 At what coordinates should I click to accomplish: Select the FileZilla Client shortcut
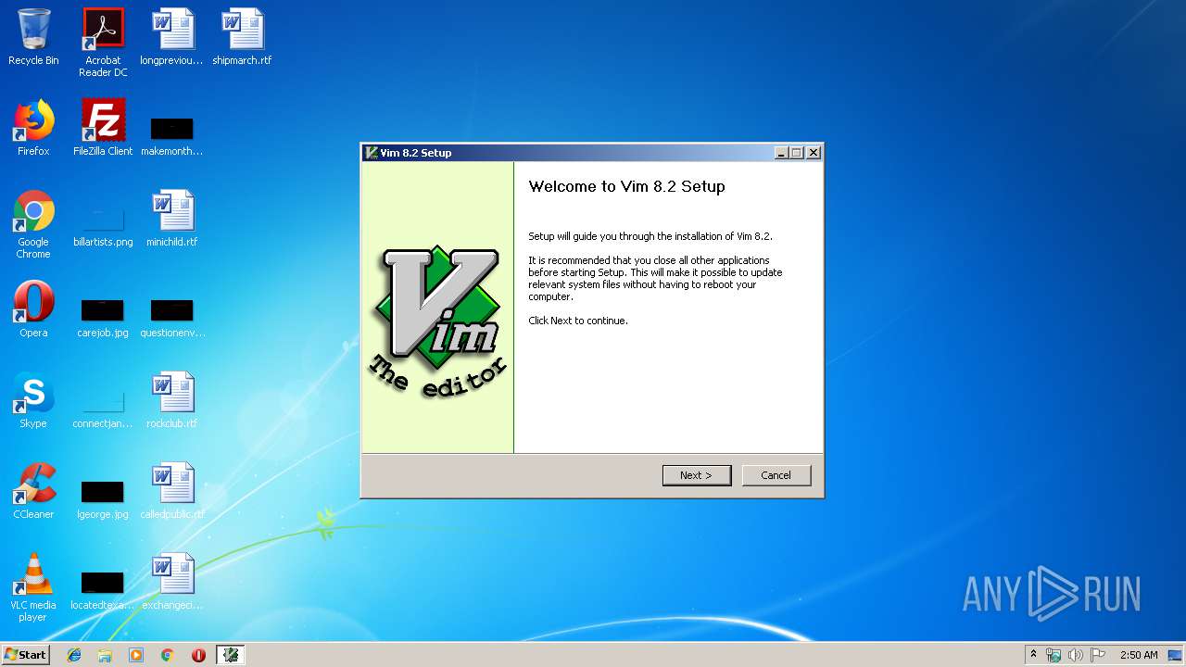point(103,129)
